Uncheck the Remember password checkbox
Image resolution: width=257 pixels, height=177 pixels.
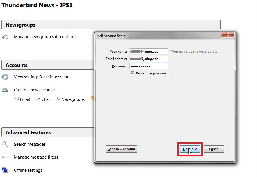pyautogui.click(x=133, y=73)
